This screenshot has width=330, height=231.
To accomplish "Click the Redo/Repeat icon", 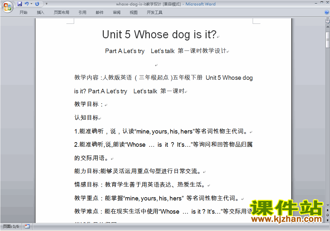I will pos(37,4).
